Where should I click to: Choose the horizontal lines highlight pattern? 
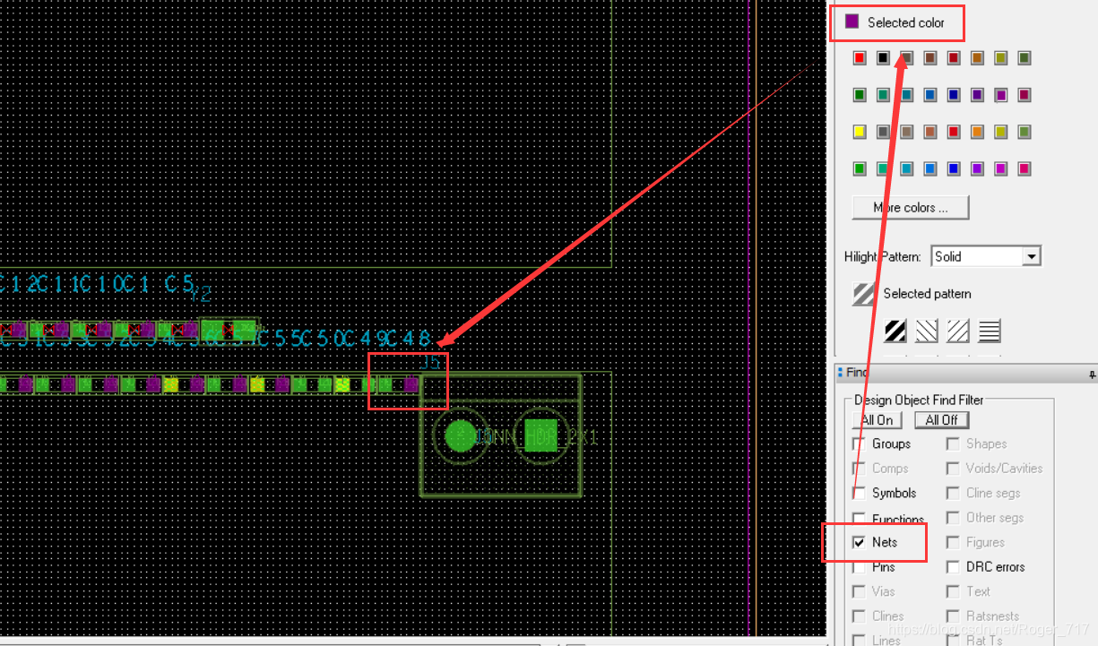point(989,332)
